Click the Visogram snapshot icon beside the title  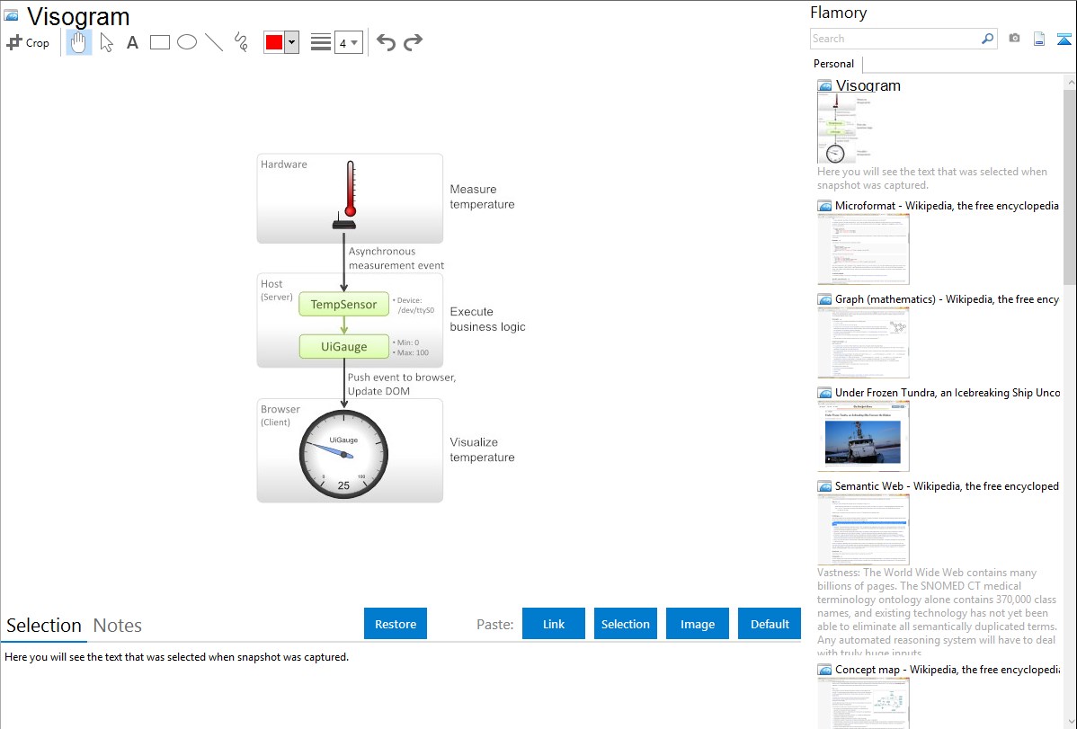[x=11, y=15]
